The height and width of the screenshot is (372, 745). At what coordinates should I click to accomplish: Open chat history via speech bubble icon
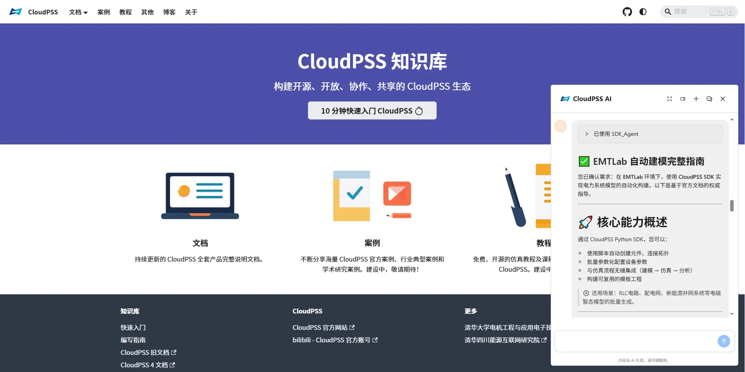pos(709,99)
